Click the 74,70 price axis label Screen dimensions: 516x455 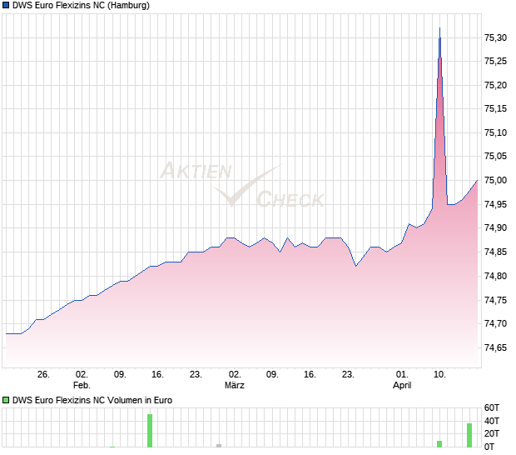point(495,323)
